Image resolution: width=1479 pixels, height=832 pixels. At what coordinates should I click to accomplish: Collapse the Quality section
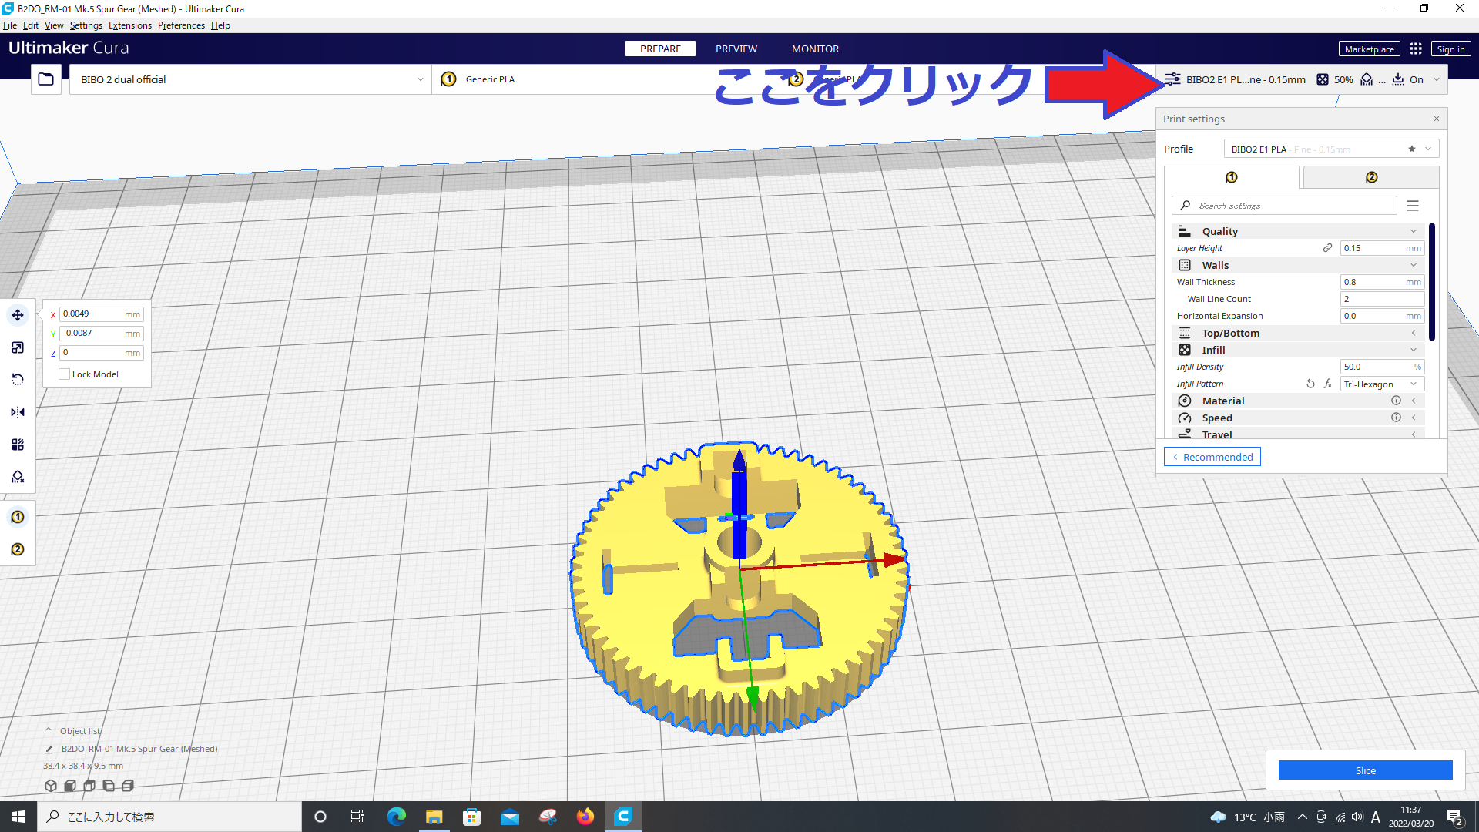pyautogui.click(x=1299, y=231)
